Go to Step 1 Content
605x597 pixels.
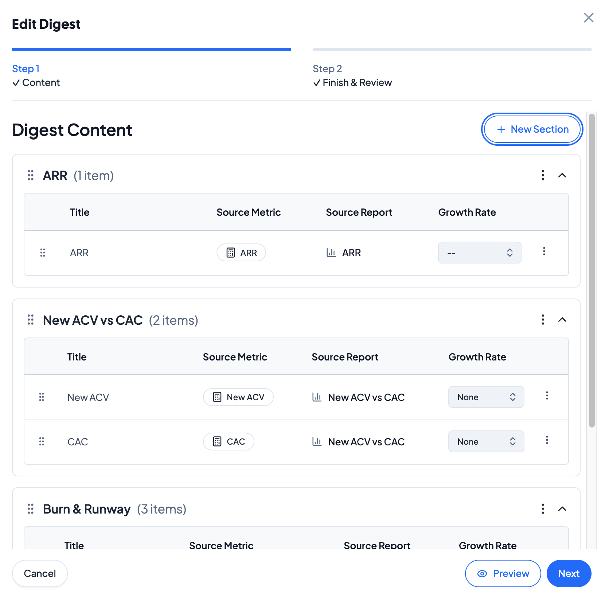coord(36,75)
